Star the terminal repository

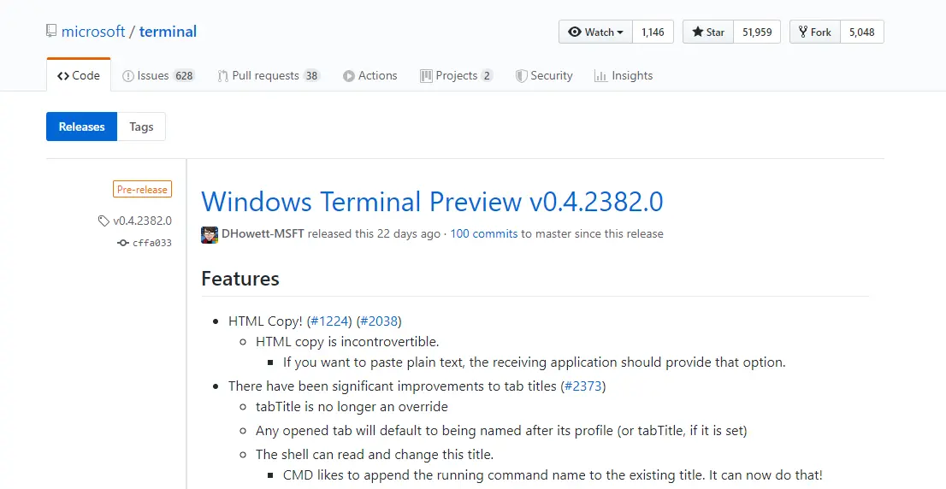(708, 32)
